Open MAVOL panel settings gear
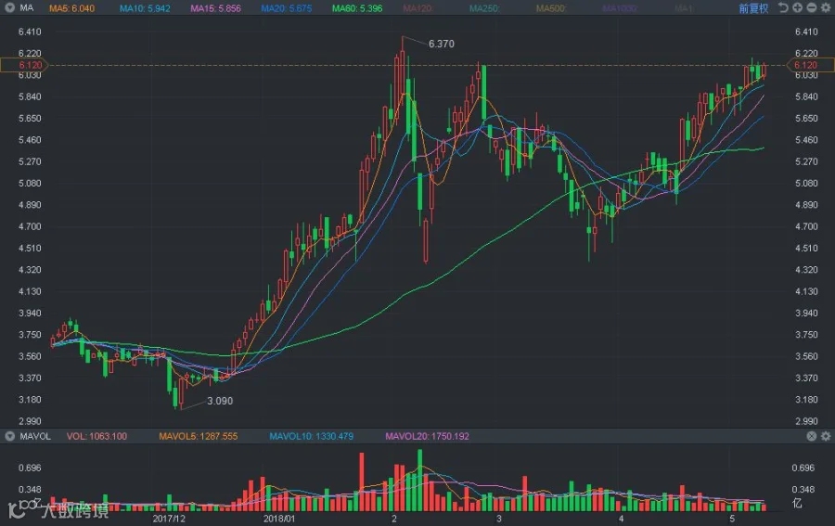The image size is (835, 526). pos(826,436)
